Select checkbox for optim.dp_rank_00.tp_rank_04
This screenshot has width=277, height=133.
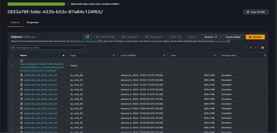coord(12,94)
